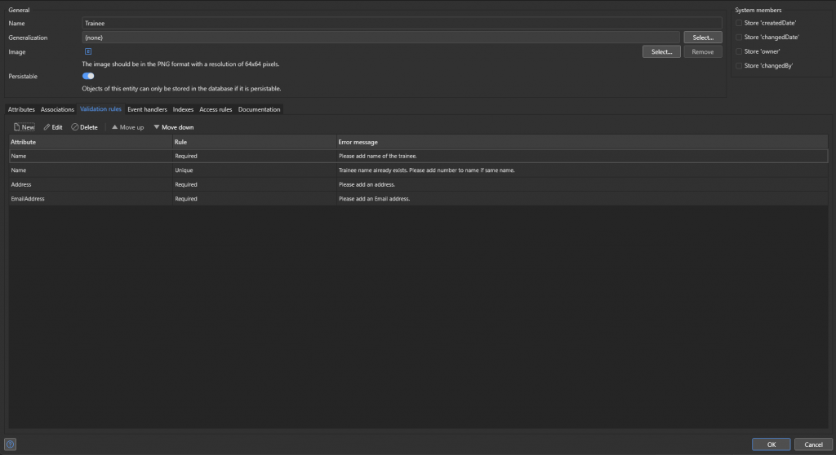The width and height of the screenshot is (836, 455).
Task: Click the Cancel button
Action: pyautogui.click(x=813, y=444)
